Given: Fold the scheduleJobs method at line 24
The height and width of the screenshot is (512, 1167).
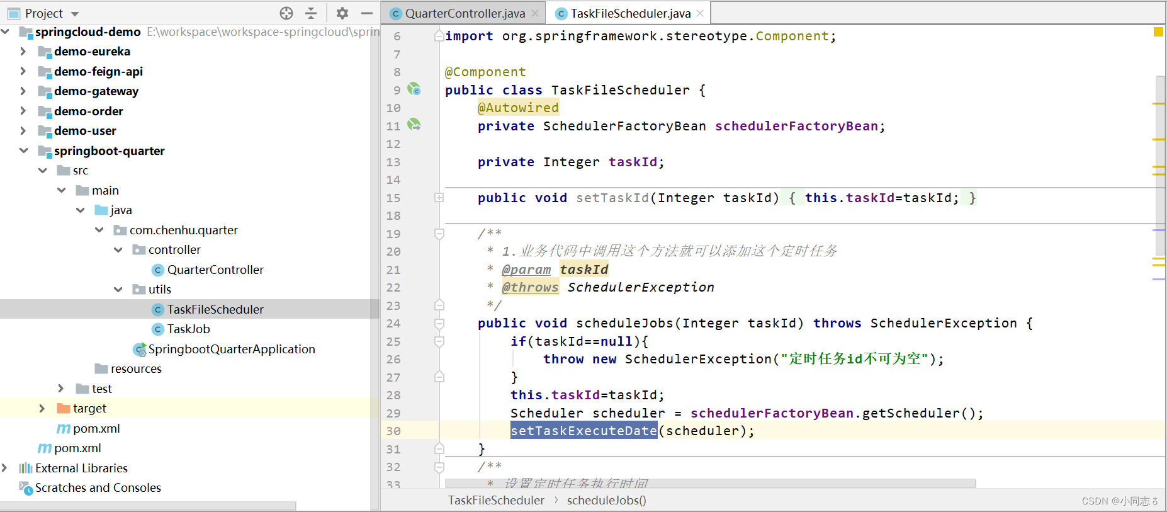Looking at the screenshot, I should [439, 323].
